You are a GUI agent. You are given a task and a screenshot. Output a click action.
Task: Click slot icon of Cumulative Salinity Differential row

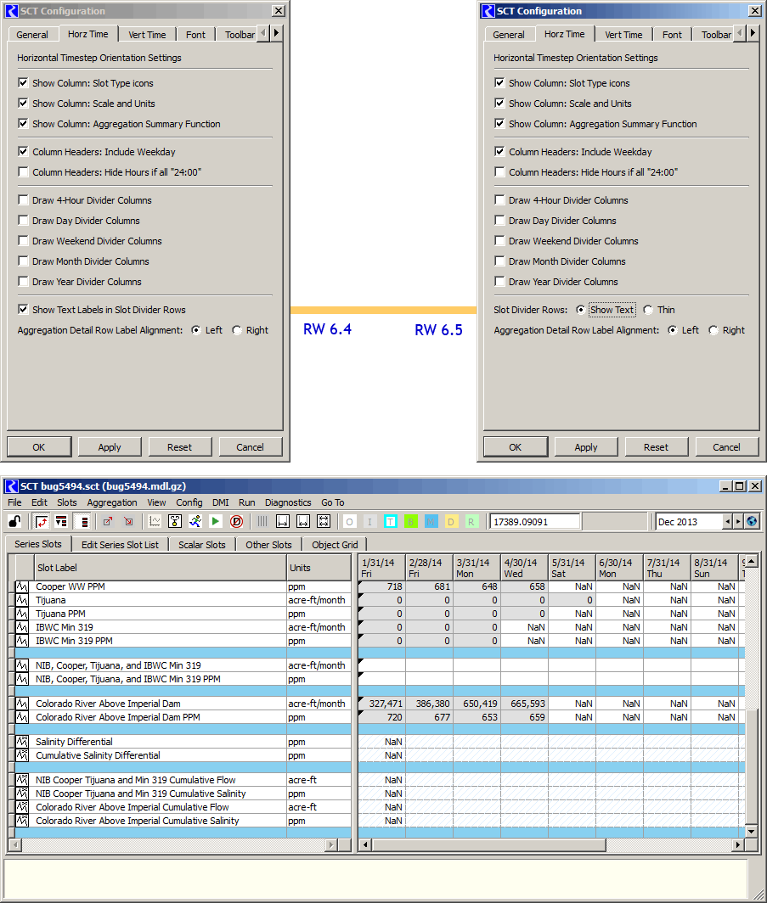tap(22, 755)
